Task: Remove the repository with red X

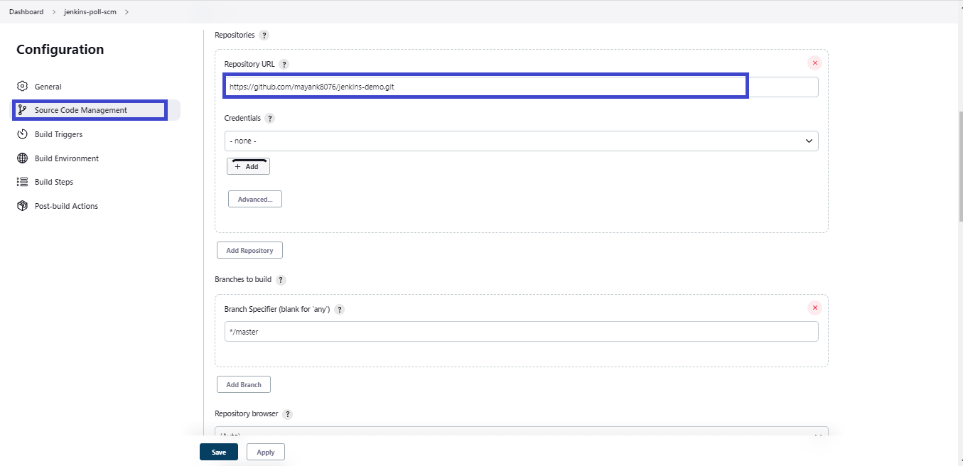Action: pyautogui.click(x=814, y=63)
